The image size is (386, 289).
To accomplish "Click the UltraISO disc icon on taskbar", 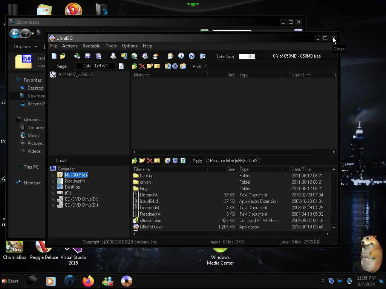I will pos(127,281).
